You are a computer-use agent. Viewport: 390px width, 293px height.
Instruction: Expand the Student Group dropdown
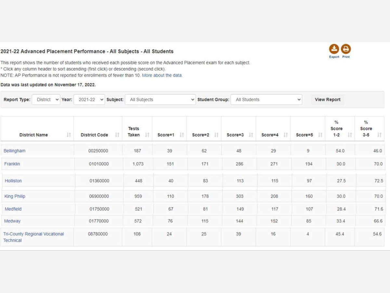(x=266, y=100)
